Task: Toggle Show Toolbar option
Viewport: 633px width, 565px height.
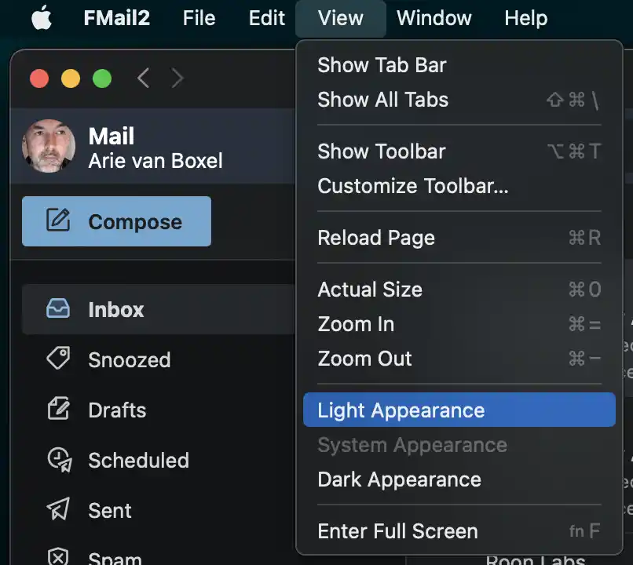Action: tap(459, 151)
